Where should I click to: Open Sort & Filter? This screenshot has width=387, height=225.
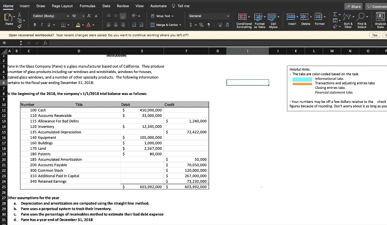[x=348, y=17]
